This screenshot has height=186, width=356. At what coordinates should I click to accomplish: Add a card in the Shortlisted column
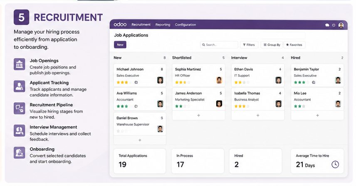[199, 116]
